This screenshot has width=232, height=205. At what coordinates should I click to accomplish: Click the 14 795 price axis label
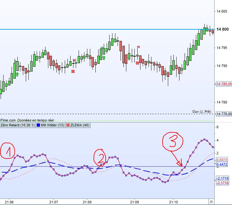coord(222,48)
